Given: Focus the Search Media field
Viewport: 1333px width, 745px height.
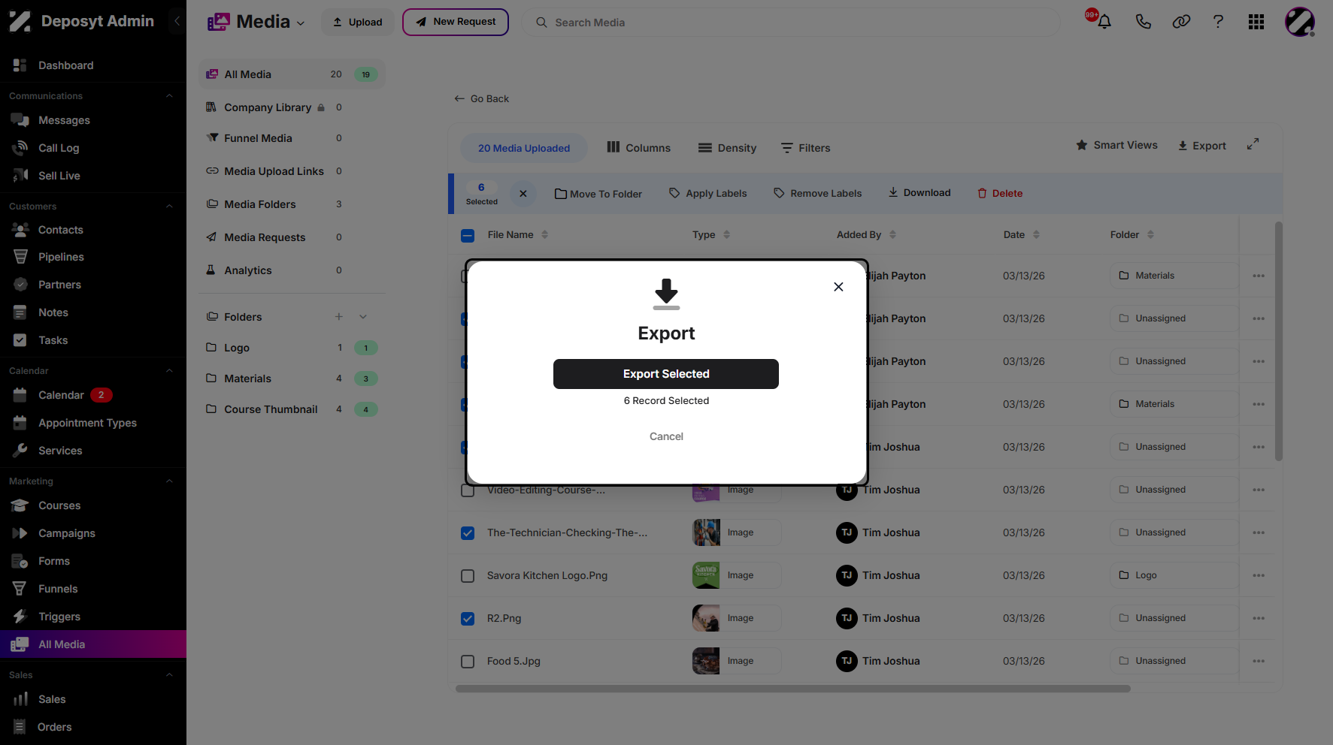Looking at the screenshot, I should point(791,23).
